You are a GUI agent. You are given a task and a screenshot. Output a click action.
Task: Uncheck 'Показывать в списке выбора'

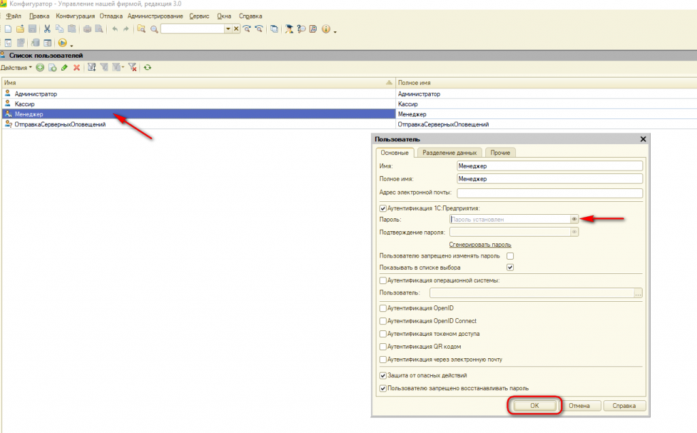point(510,267)
